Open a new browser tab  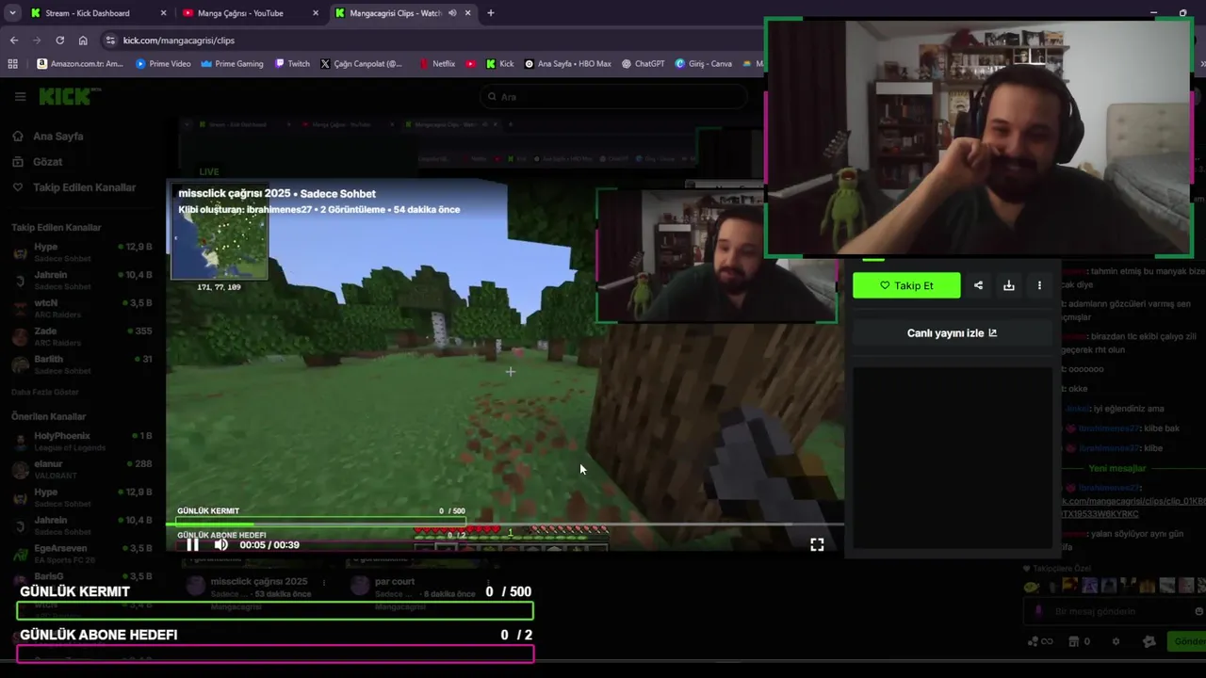point(490,13)
